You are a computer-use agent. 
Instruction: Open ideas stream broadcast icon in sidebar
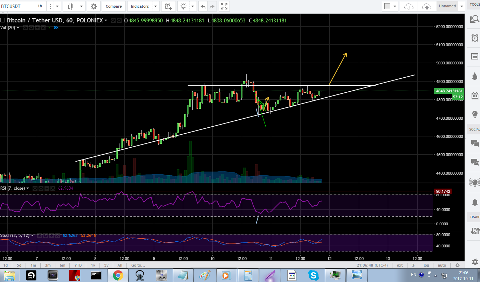(x=475, y=182)
